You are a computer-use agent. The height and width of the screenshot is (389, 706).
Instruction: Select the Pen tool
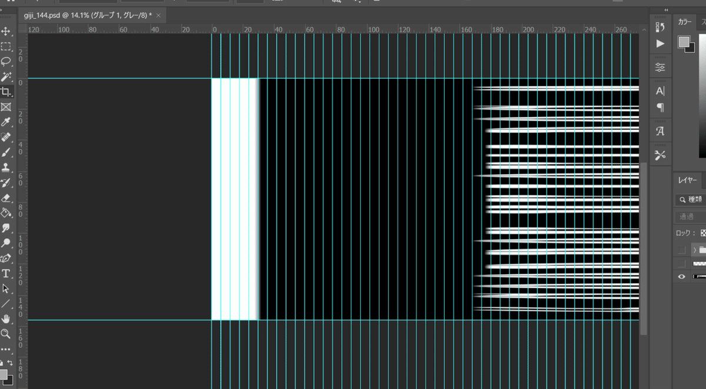point(6,258)
